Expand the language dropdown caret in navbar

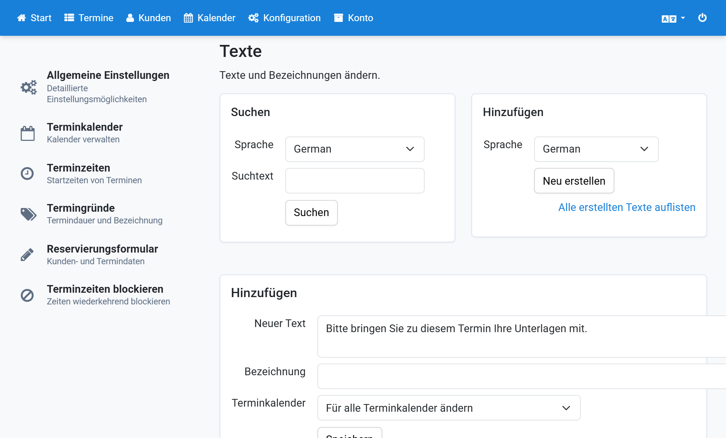coord(683,18)
